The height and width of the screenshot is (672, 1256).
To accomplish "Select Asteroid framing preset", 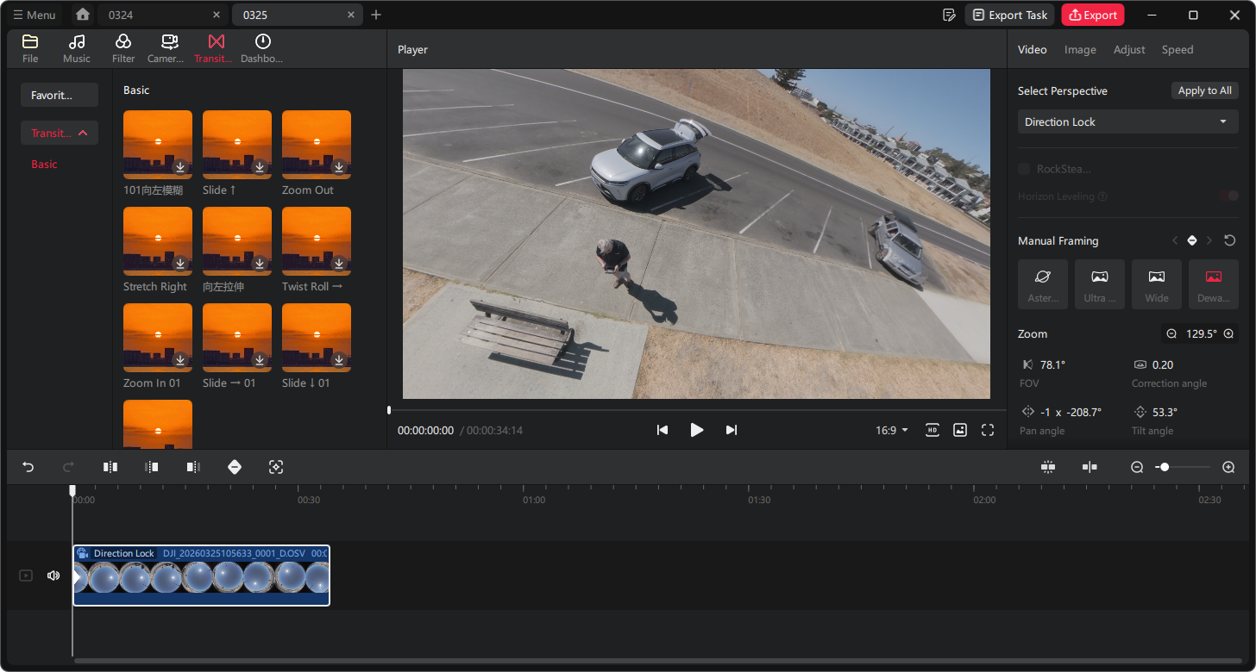I will point(1043,284).
